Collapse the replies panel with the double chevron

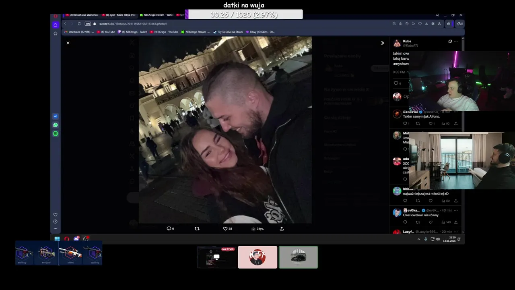point(383,43)
